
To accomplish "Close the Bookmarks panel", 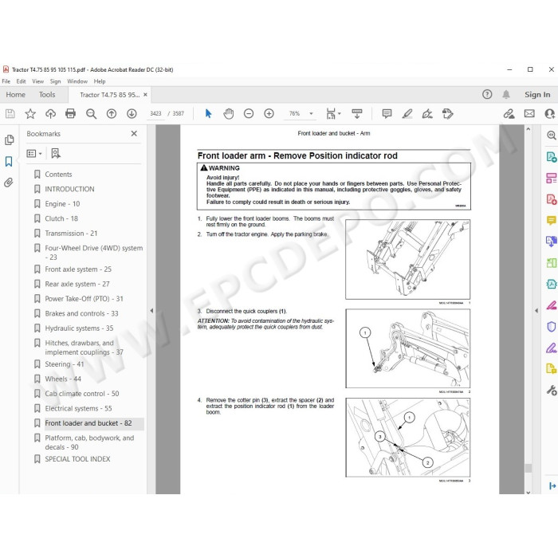I will point(134,133).
